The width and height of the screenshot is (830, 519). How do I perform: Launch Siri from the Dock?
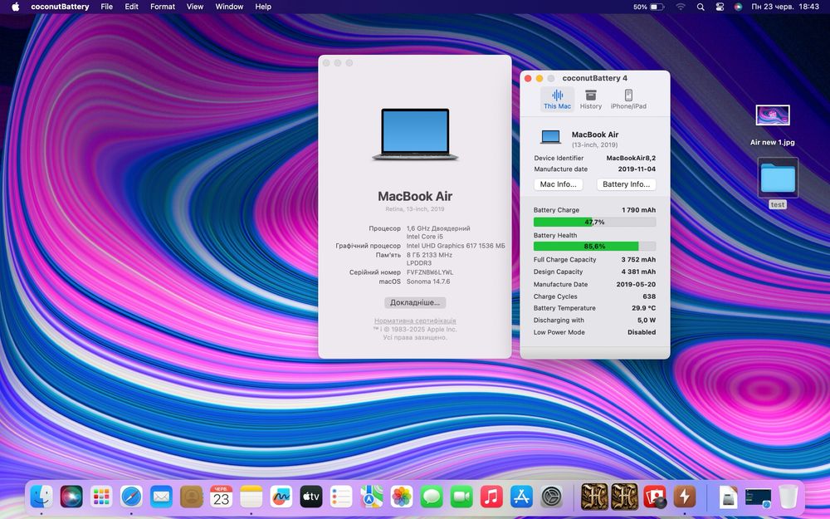tap(71, 497)
